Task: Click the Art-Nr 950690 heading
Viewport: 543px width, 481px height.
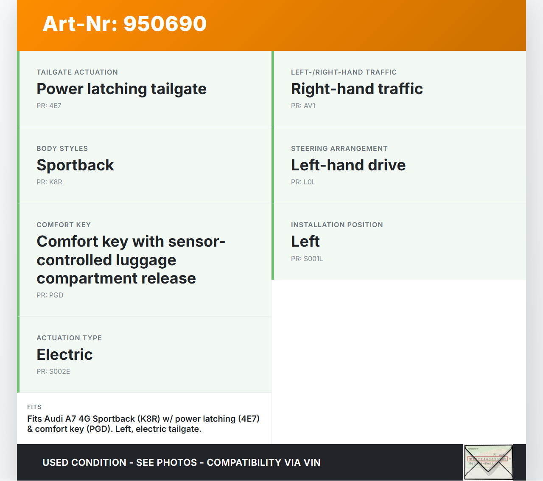Action: point(125,24)
